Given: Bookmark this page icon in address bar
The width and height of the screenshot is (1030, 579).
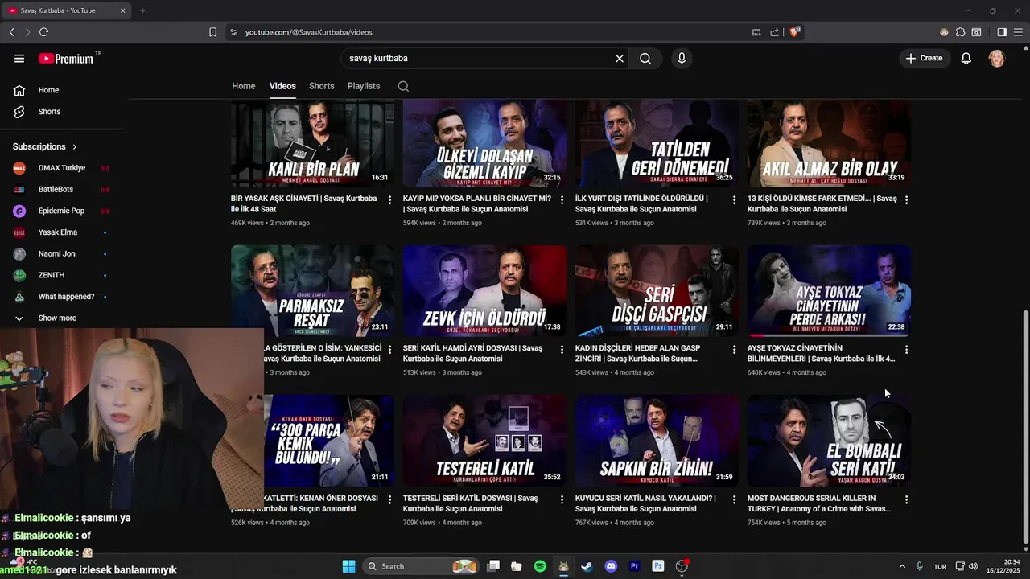Looking at the screenshot, I should [x=212, y=32].
